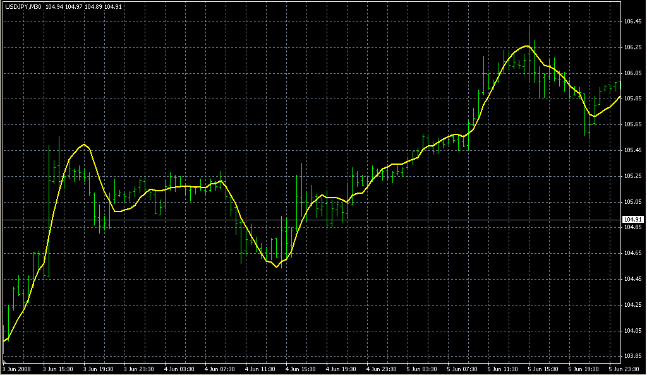The image size is (647, 375).
Task: Click the gray chart start marker triangle
Action: (4, 360)
